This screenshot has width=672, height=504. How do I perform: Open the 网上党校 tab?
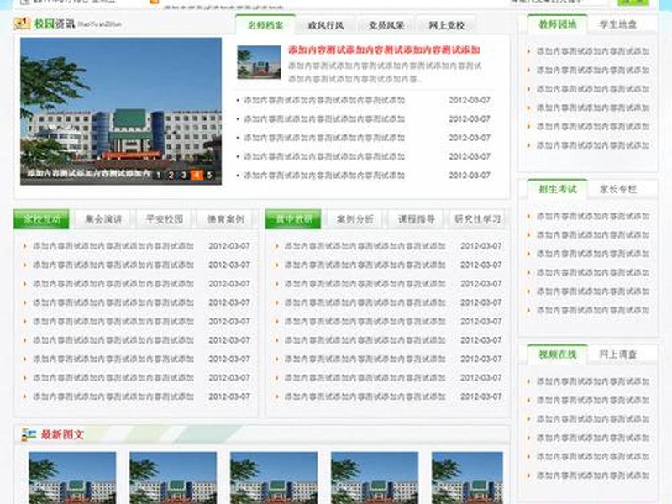coord(447,25)
